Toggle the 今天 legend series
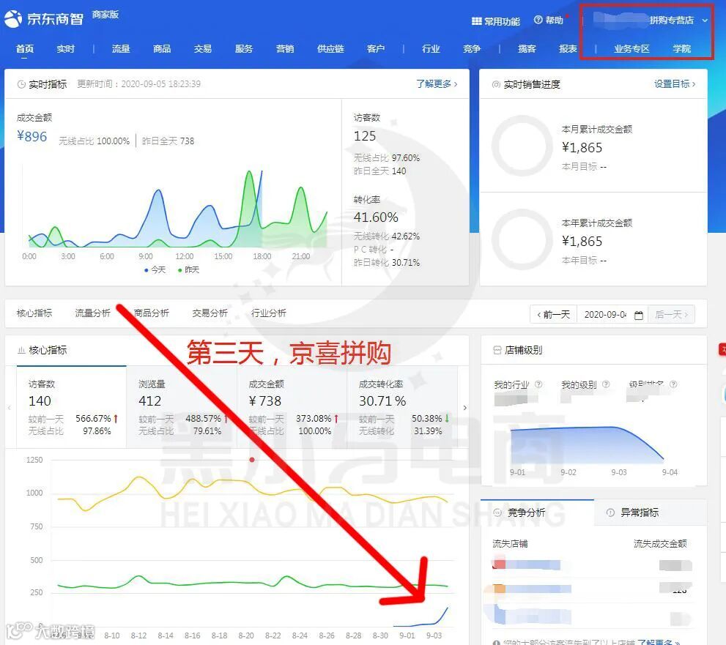This screenshot has width=726, height=645. [155, 269]
